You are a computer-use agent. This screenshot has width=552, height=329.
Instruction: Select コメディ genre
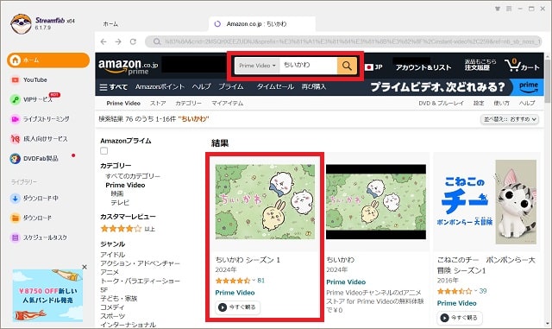(112, 307)
